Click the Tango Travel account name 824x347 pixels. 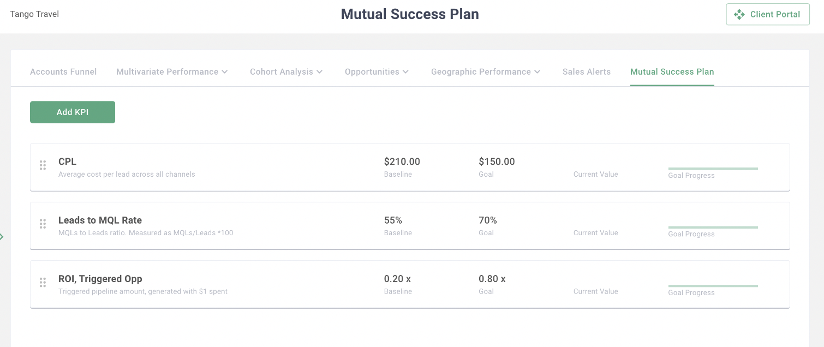34,14
